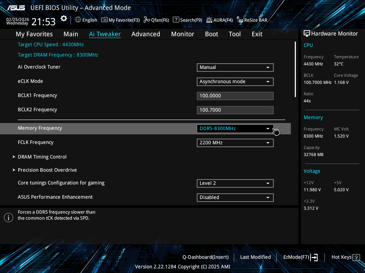This screenshot has width=365, height=273.
Task: Click the Hardware Monitor display icon
Action: click(307, 34)
